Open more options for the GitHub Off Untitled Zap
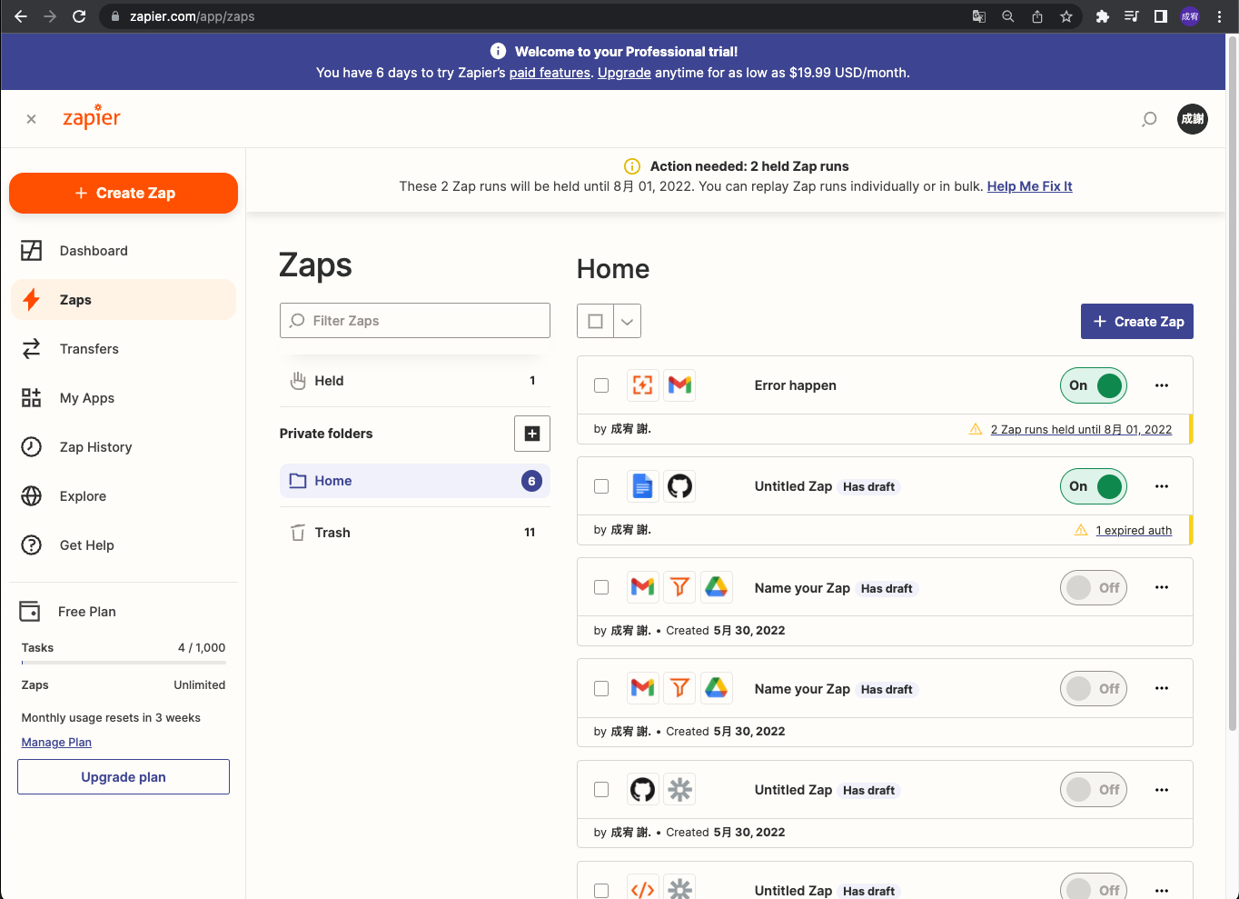Screen dimensions: 1239x899 click(1162, 789)
